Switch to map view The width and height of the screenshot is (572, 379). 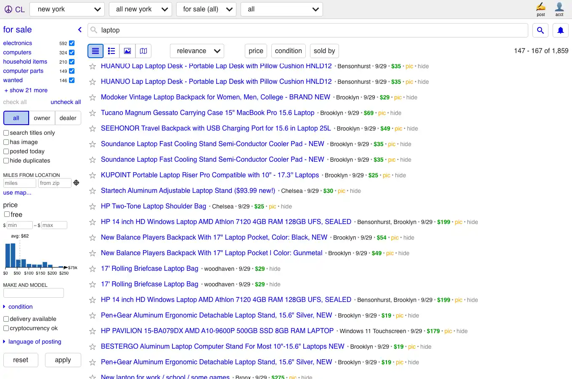coord(143,51)
